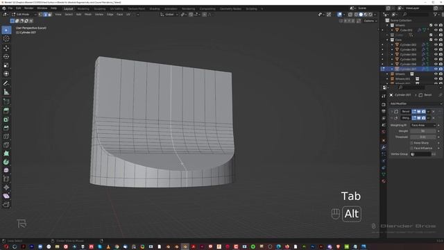Open Modifiers wrench properties tab
The width and height of the screenshot is (444, 250).
(x=384, y=147)
